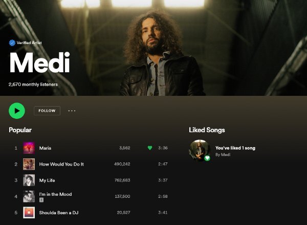Click the By Medi artist link
The height and width of the screenshot is (225, 307).
coord(223,155)
